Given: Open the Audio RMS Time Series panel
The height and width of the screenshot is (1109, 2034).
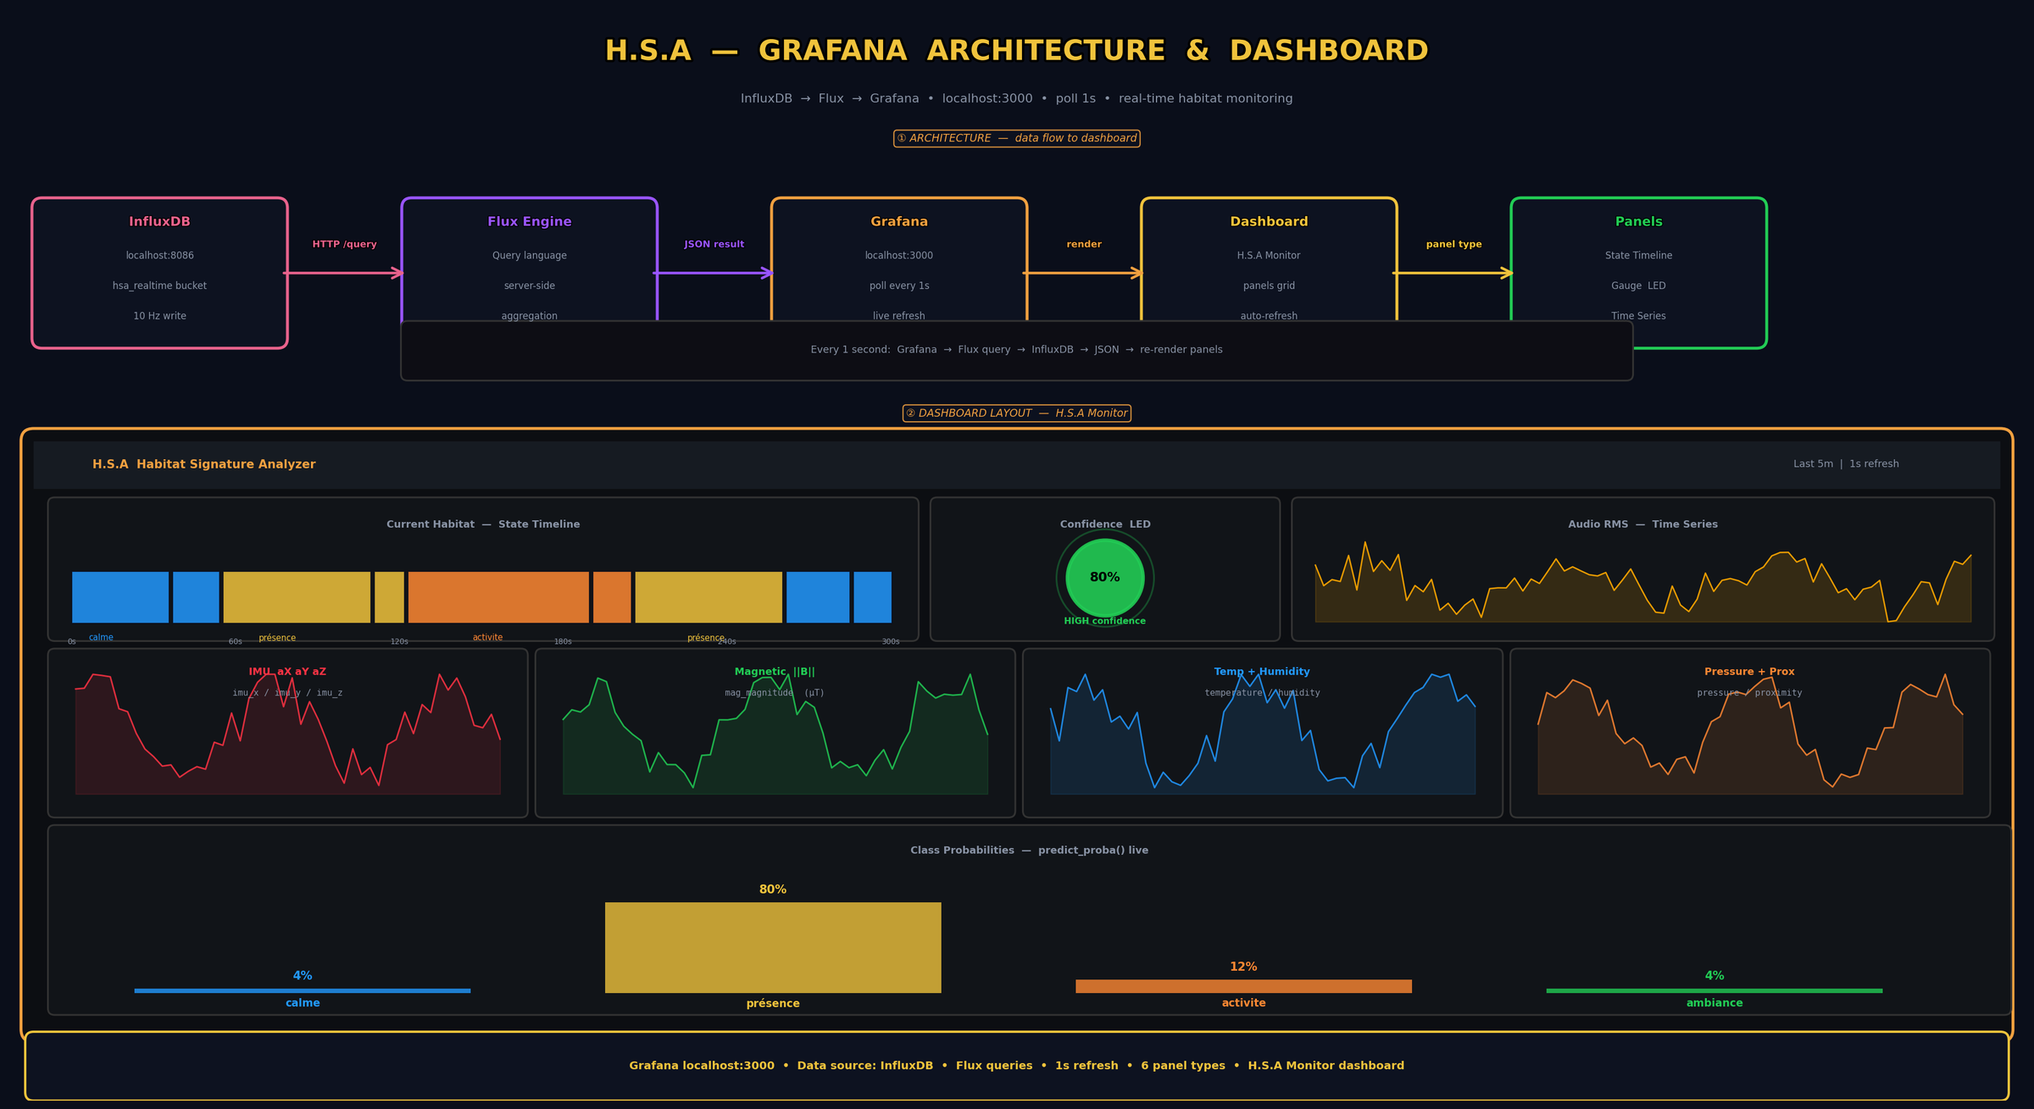Looking at the screenshot, I should point(1643,568).
